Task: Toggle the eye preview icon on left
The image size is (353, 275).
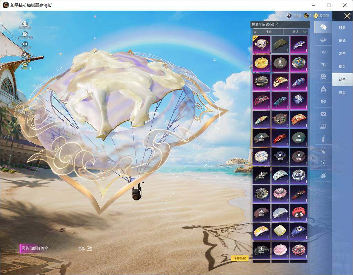Action: pos(25,44)
